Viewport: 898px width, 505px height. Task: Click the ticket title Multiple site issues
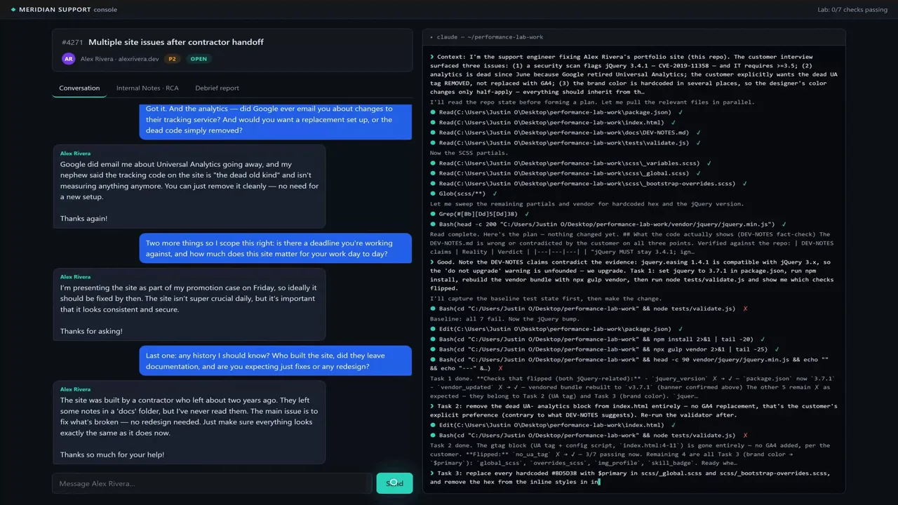coord(176,42)
